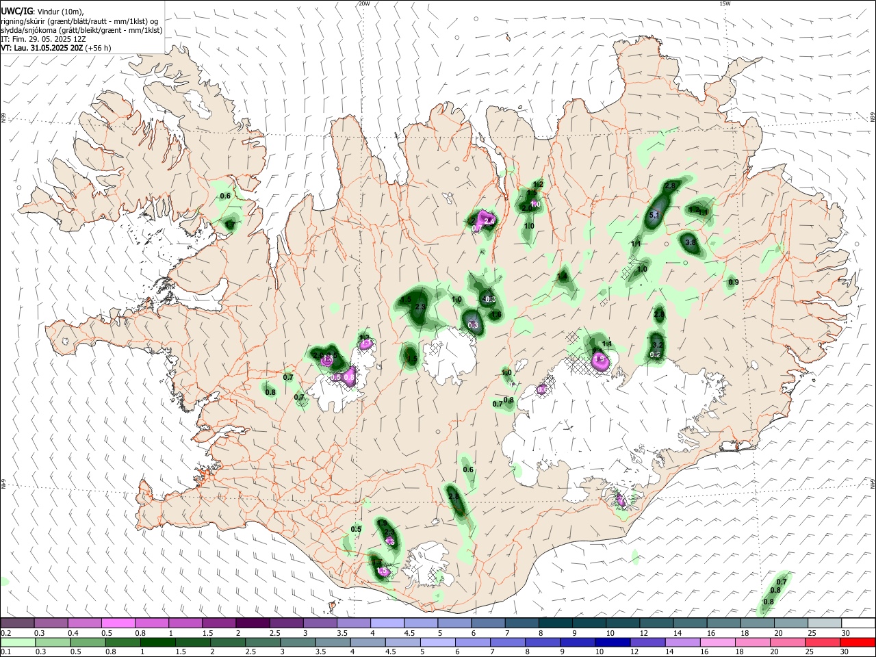Click the 'slydda/snjókoma' legend description line

[x=81, y=30]
